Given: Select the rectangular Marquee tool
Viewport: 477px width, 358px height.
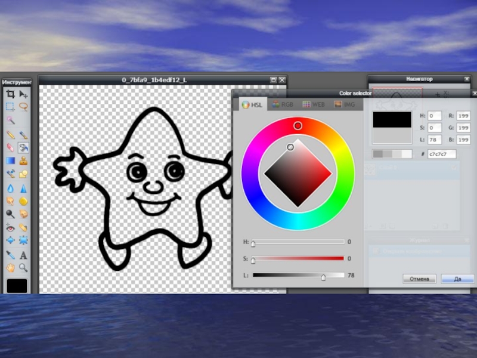Looking at the screenshot, I should (x=10, y=107).
